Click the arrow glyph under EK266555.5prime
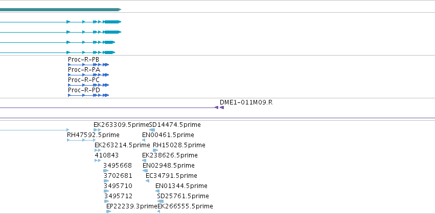Viewport: 435px width, 214px height. click(x=158, y=211)
